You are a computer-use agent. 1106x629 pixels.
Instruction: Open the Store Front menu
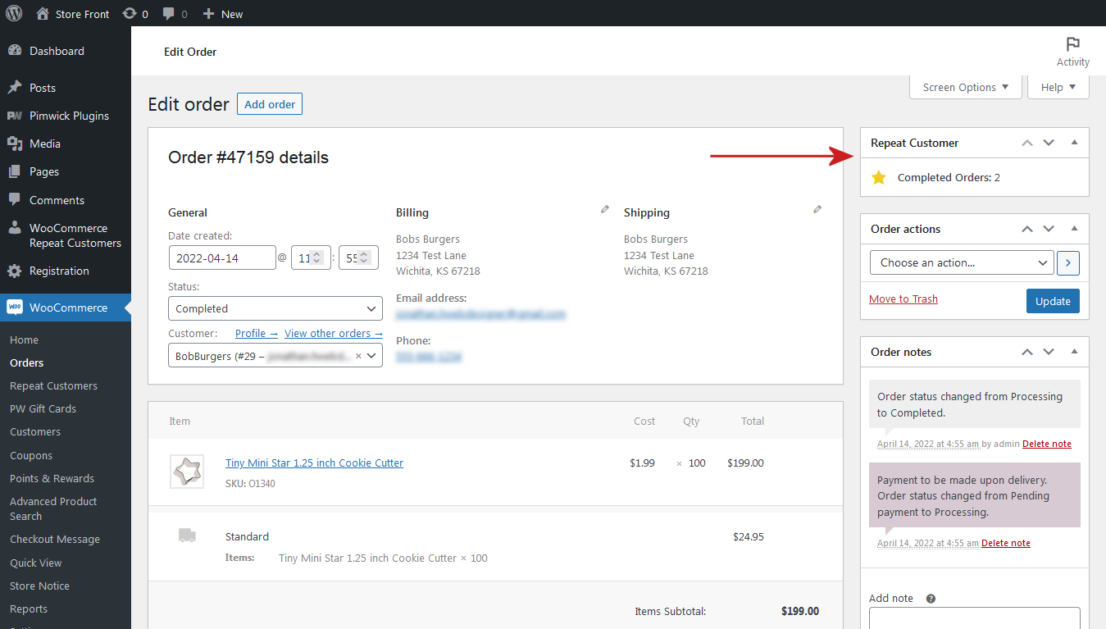(72, 13)
